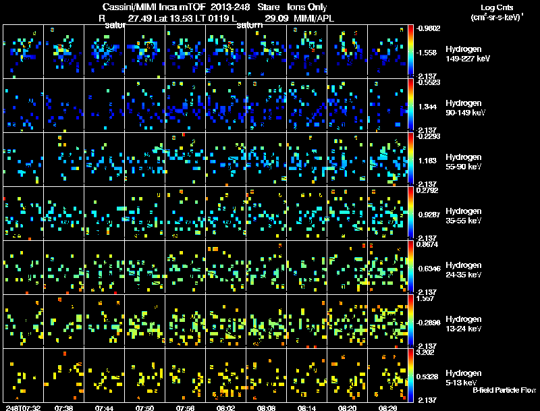Select the 5-13 keV panel at 08:20
Image resolution: width=540 pixels, height=411 pixels.
pos(347,375)
